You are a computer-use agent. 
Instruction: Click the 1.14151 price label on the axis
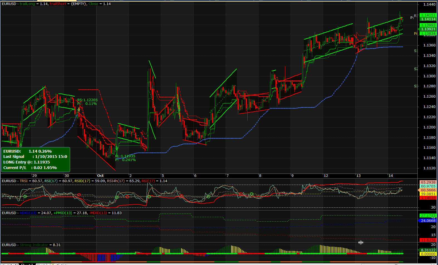(x=428, y=15)
